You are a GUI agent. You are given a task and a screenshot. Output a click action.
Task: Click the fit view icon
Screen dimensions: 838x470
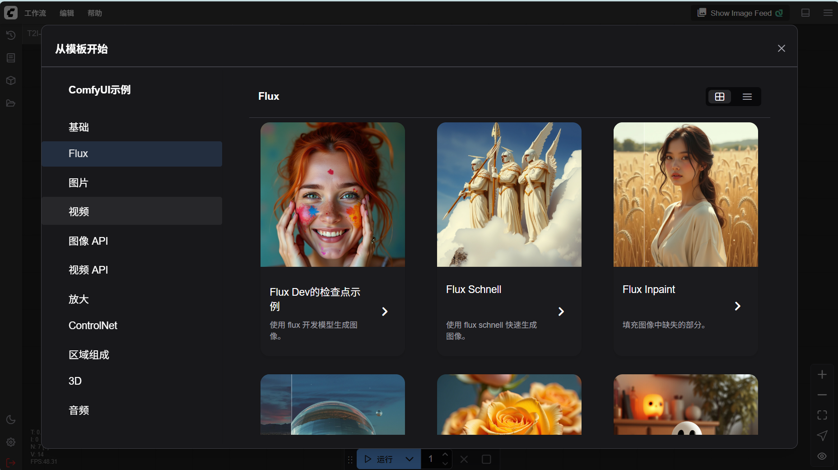(822, 415)
